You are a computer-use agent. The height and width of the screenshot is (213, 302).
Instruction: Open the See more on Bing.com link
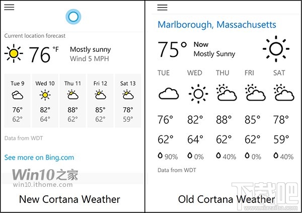(39, 158)
